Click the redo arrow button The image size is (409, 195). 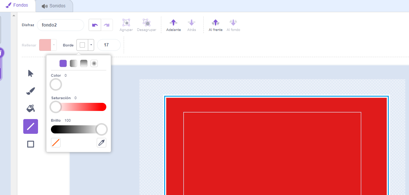tap(107, 25)
